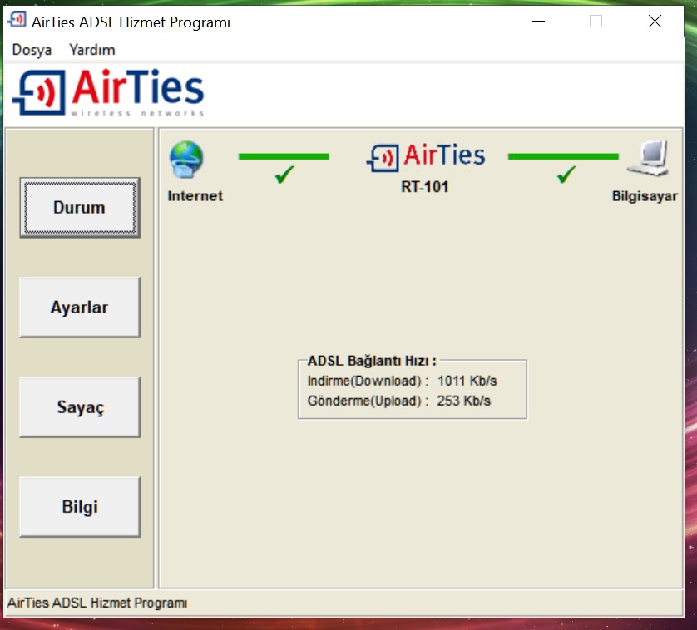Screen dimensions: 697x630
Task: Click the window title 'AirTies ADSL Hizmet Programı'
Action: (x=131, y=22)
